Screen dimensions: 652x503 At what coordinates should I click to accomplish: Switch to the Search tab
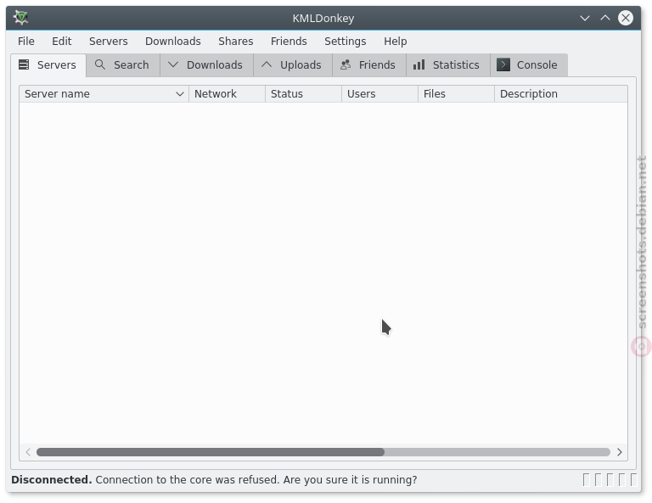(123, 65)
